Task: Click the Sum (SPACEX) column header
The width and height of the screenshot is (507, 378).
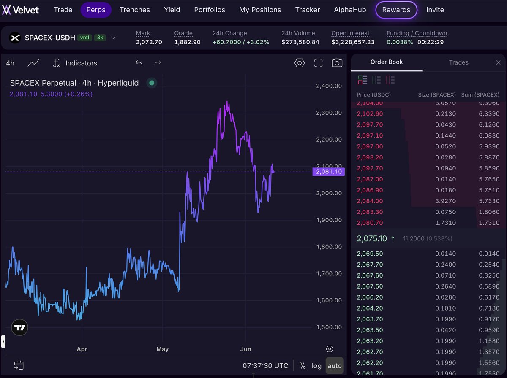Action: [x=481, y=94]
